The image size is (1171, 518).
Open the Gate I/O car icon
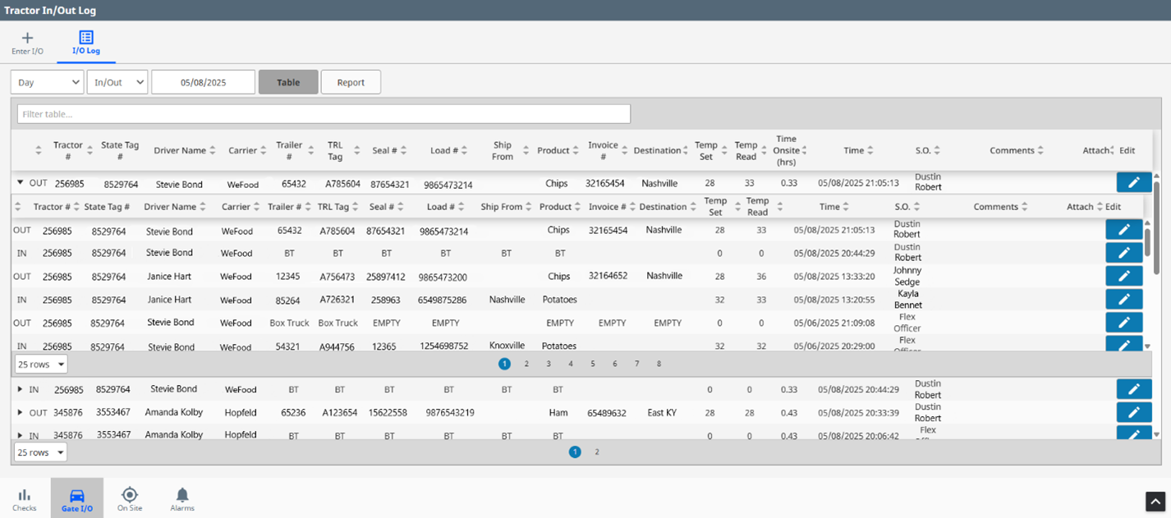coord(77,495)
